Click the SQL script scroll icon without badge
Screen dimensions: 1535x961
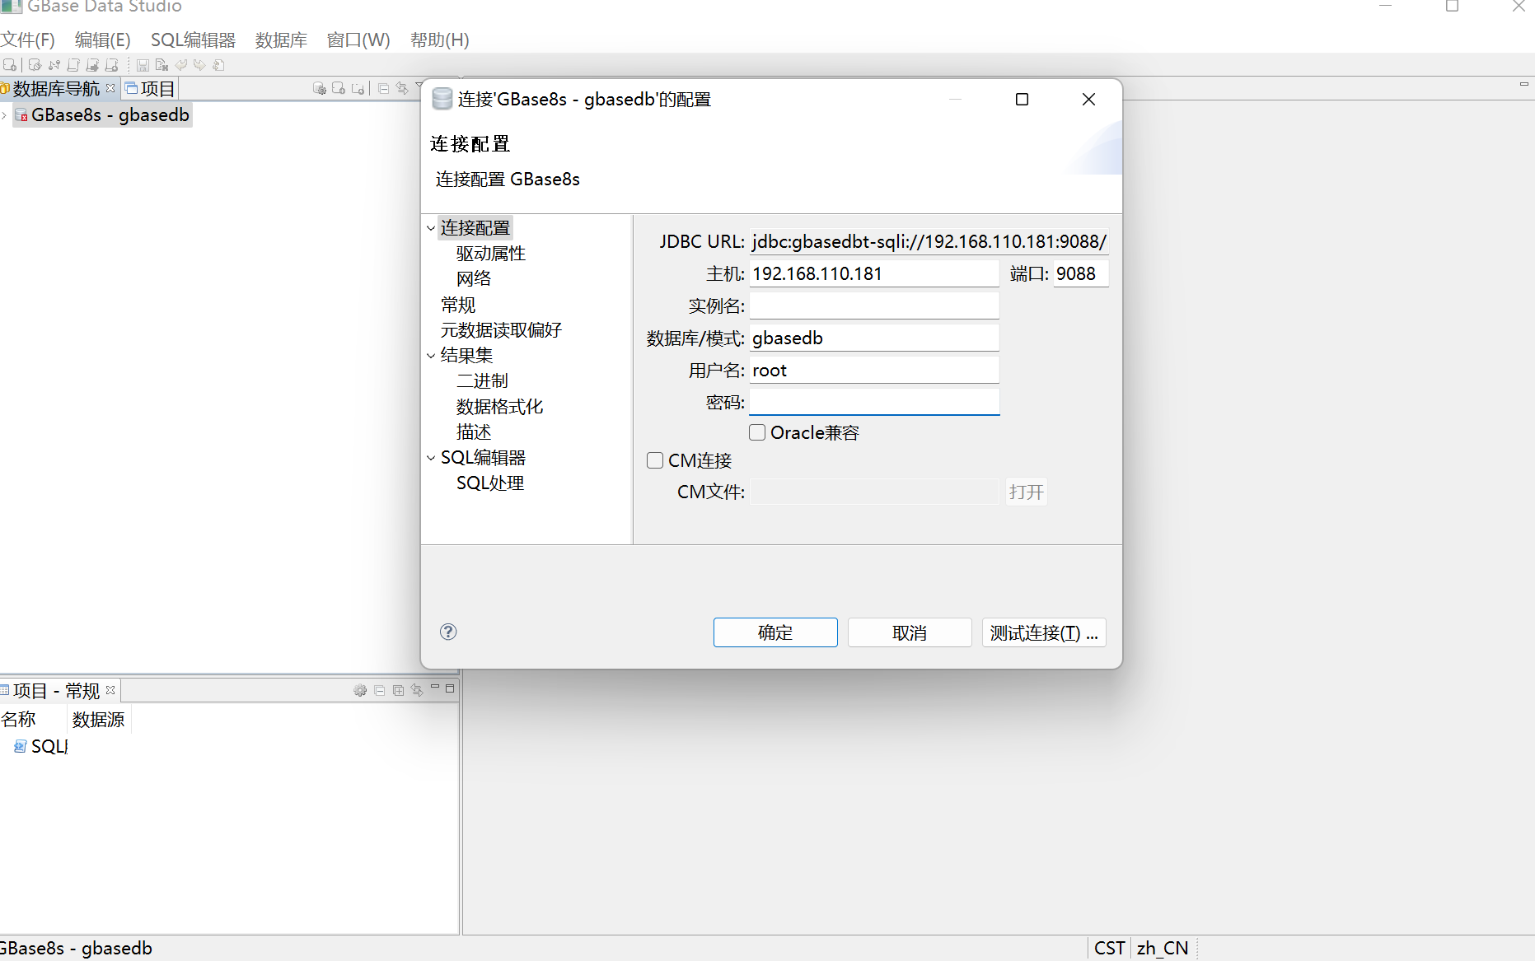point(73,65)
